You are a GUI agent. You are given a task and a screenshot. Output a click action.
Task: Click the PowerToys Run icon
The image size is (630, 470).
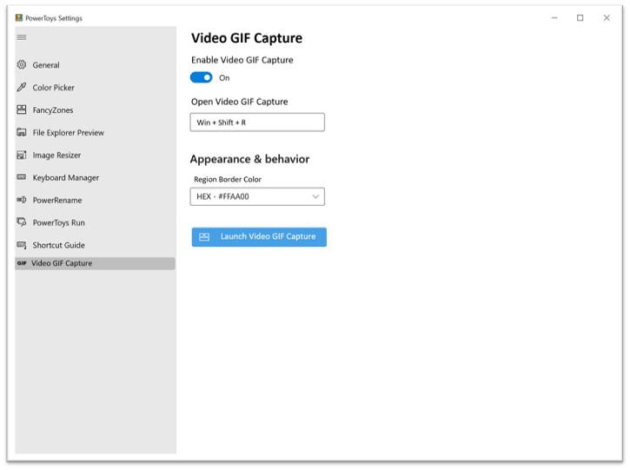point(22,222)
